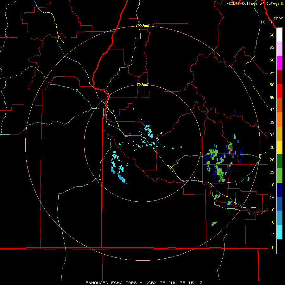Click the 18 legend value
This screenshot has width=285, height=285.
tap(272, 185)
